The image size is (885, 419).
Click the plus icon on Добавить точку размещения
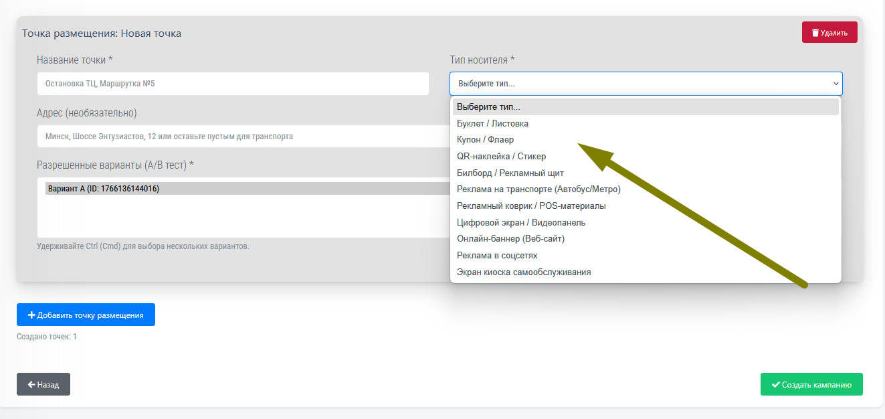tap(31, 315)
